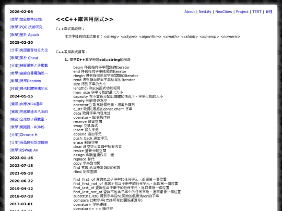The height and width of the screenshot is (211, 282).
Task: Click the 'find_first_not_of' function line
Action: pos(125,183)
